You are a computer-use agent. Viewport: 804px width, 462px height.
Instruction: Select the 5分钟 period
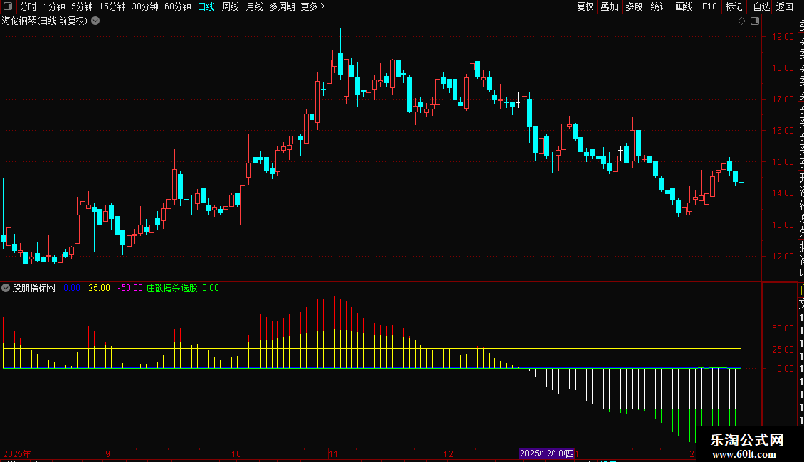(82, 6)
